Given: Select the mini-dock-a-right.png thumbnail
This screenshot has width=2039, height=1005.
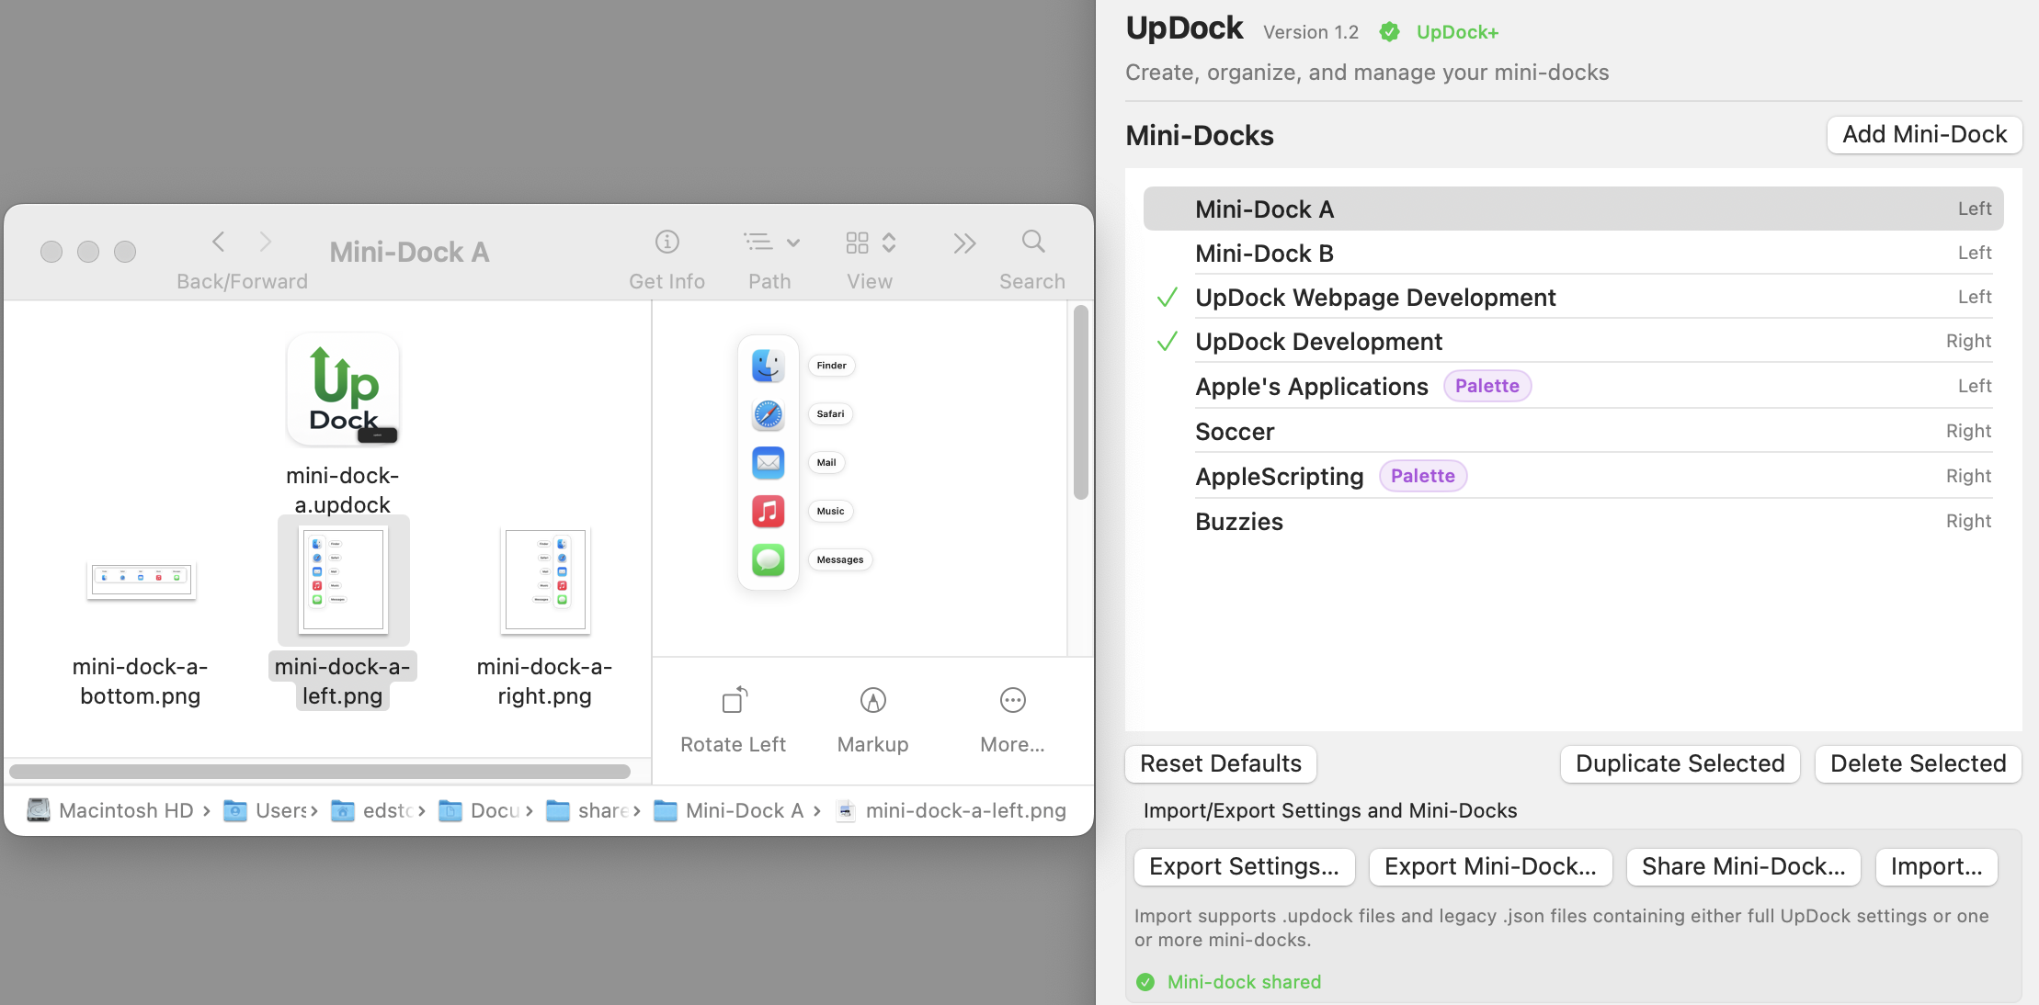Looking at the screenshot, I should tap(545, 580).
